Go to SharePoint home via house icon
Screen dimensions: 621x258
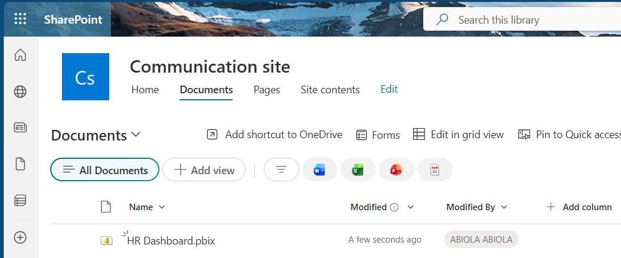[20, 55]
